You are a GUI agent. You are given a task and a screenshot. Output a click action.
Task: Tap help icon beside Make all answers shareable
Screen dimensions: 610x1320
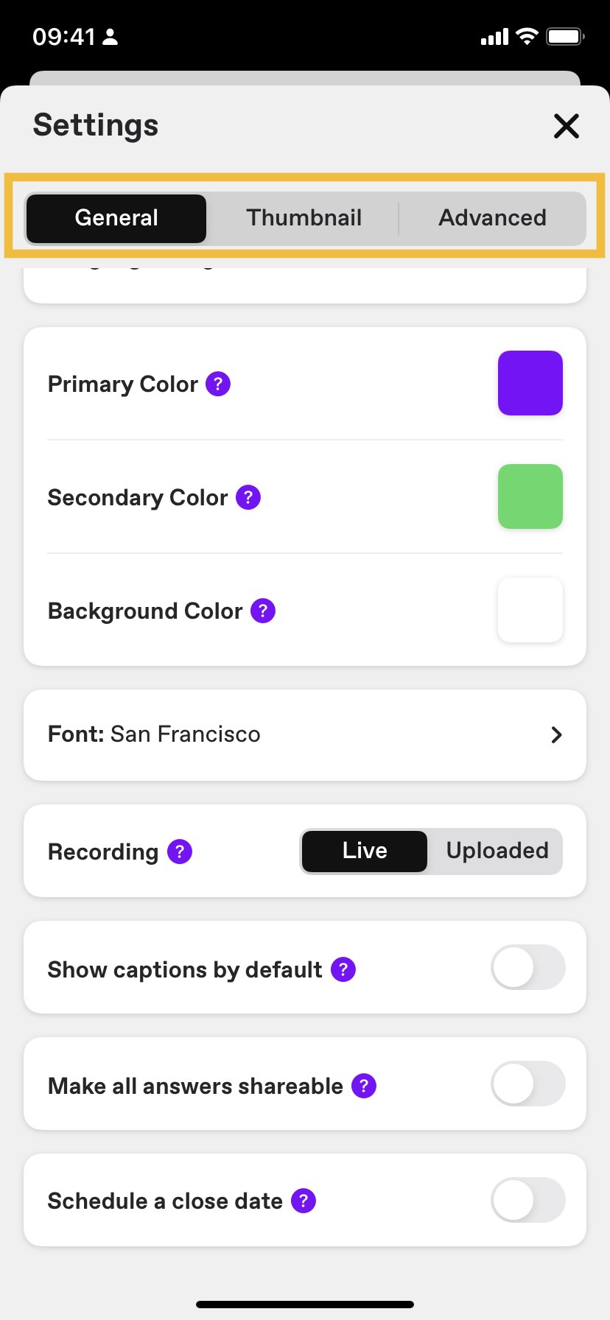[364, 1086]
